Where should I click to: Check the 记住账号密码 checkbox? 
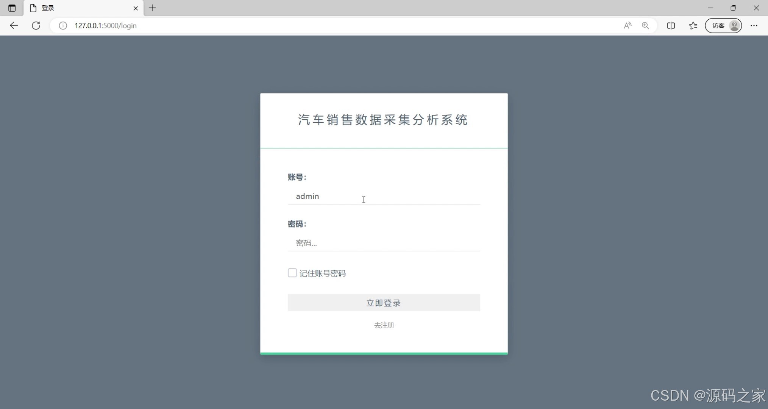pos(292,273)
